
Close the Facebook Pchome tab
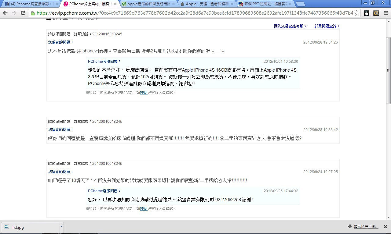point(56,4)
